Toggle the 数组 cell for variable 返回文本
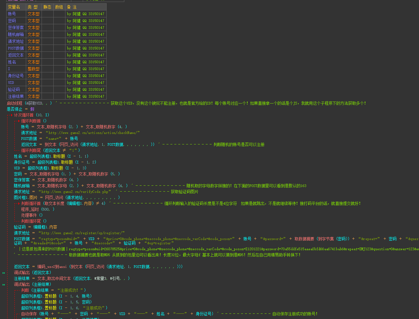This screenshot has height=319, width=419. pyautogui.click(x=59, y=55)
